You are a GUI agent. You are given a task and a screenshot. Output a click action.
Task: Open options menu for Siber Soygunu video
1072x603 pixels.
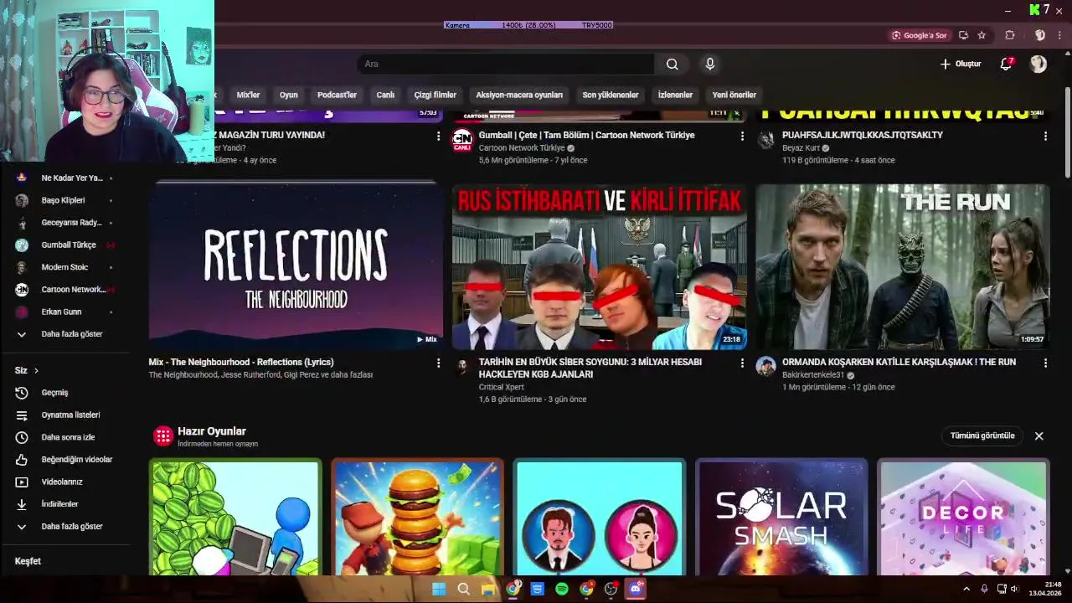tap(742, 363)
